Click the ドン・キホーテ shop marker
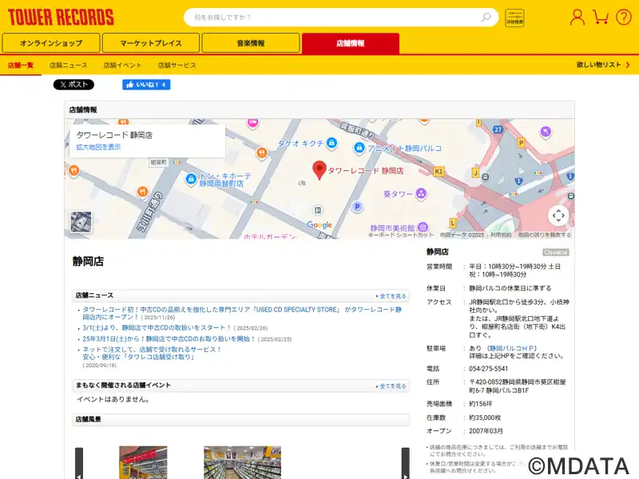 tap(191, 178)
